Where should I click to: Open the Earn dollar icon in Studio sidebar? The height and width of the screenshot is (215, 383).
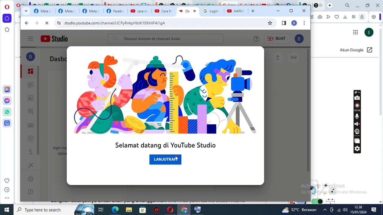(x=31, y=152)
